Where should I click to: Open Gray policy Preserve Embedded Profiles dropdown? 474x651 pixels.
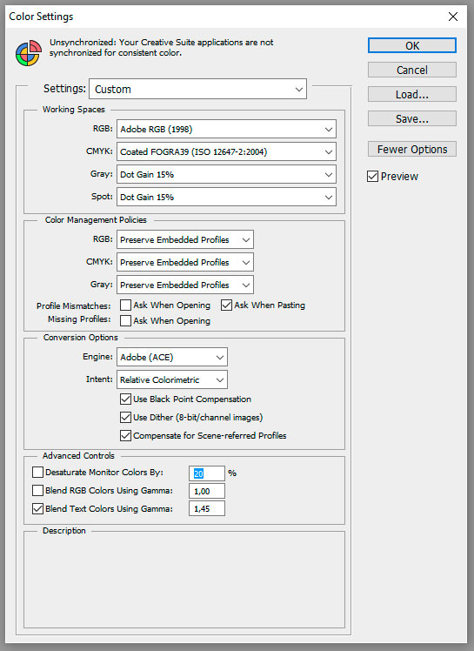coord(185,285)
